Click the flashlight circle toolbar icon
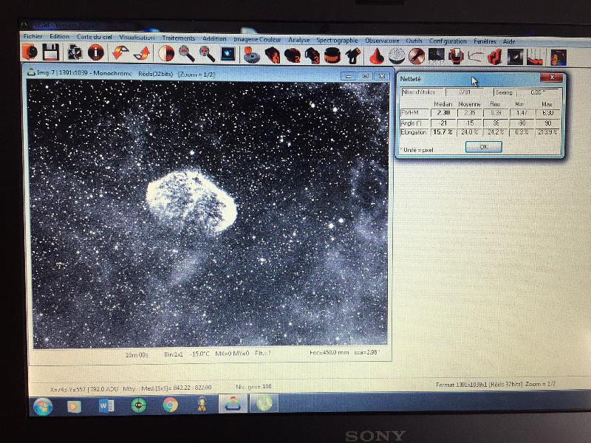The height and width of the screenshot is (443, 591). pos(417,57)
